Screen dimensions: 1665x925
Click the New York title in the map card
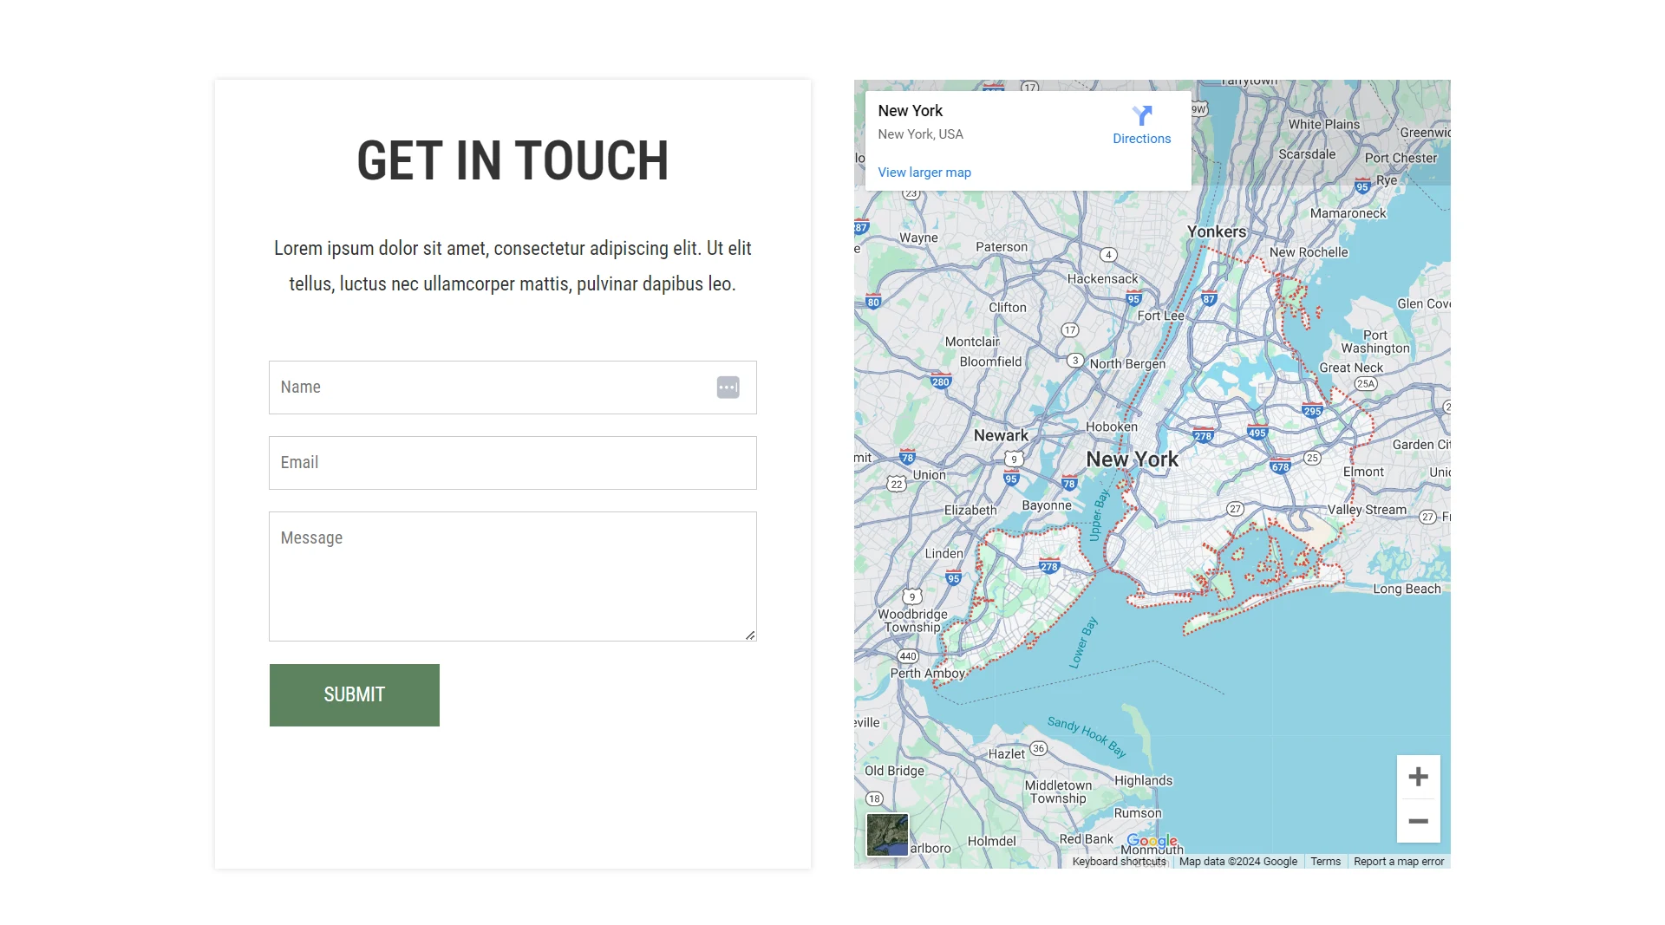pyautogui.click(x=910, y=111)
